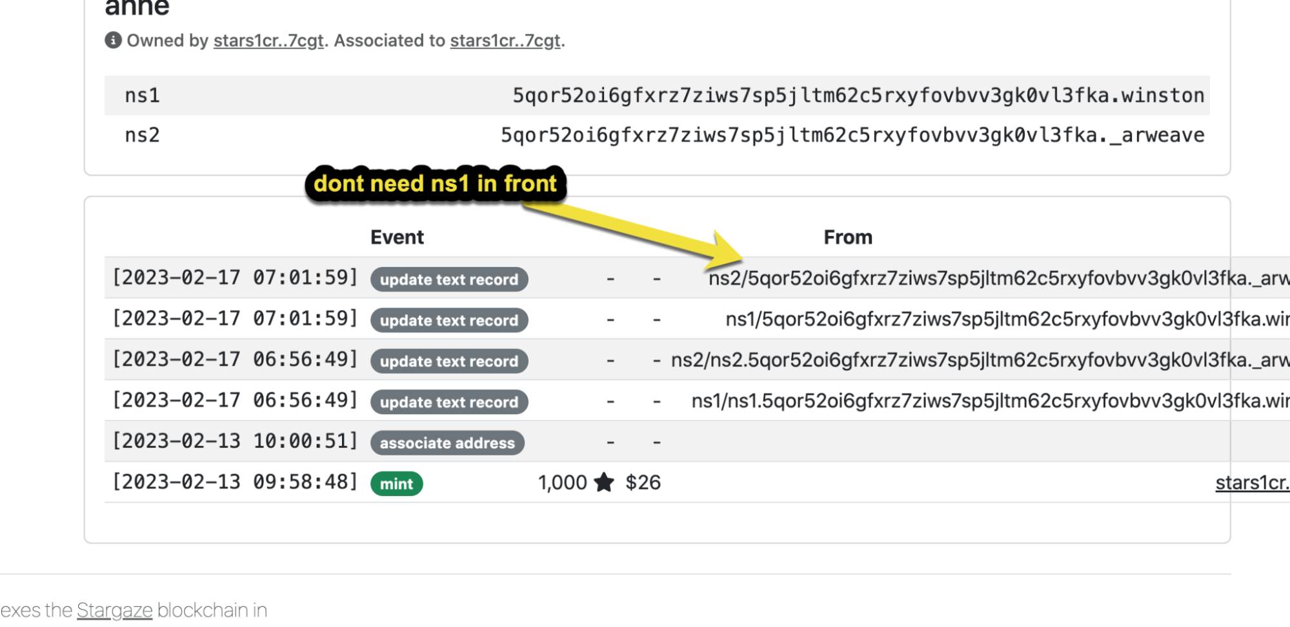Open the owner link stars1cr..7cgt after 'Owned by'

(268, 41)
